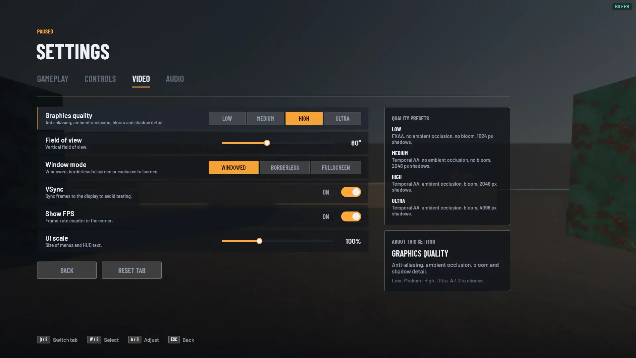Click the HIGH preset heading in Quality Presets

click(397, 177)
